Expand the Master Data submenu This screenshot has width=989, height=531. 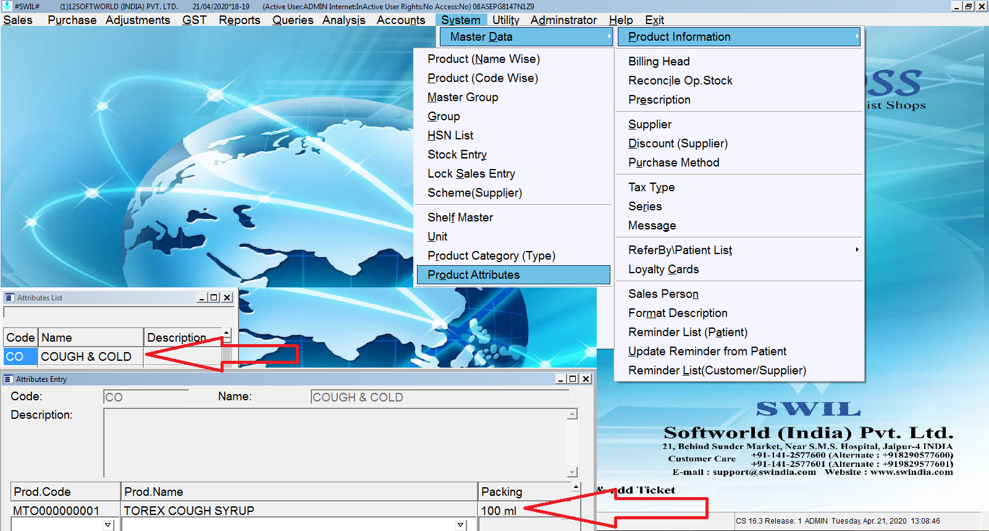526,37
